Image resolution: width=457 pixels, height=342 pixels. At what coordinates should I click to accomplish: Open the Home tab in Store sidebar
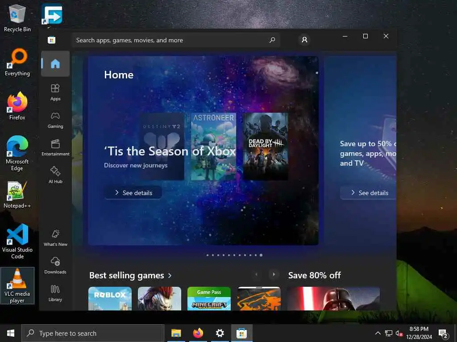point(55,64)
